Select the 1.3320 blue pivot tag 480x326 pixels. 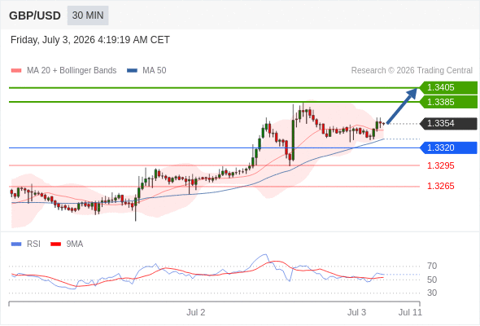coord(448,148)
